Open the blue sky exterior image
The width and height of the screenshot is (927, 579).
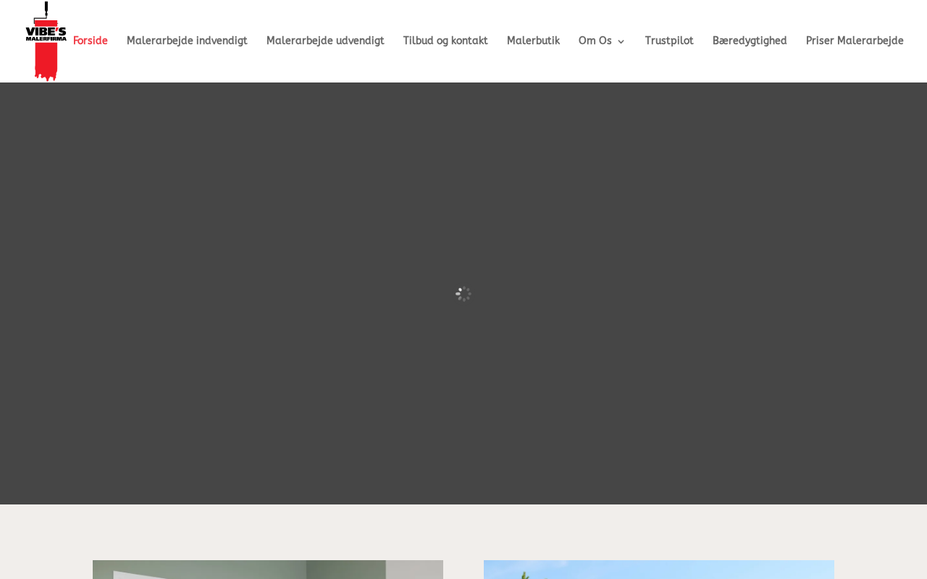(659, 570)
